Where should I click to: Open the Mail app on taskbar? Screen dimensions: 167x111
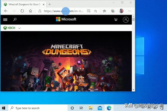(100, 108)
